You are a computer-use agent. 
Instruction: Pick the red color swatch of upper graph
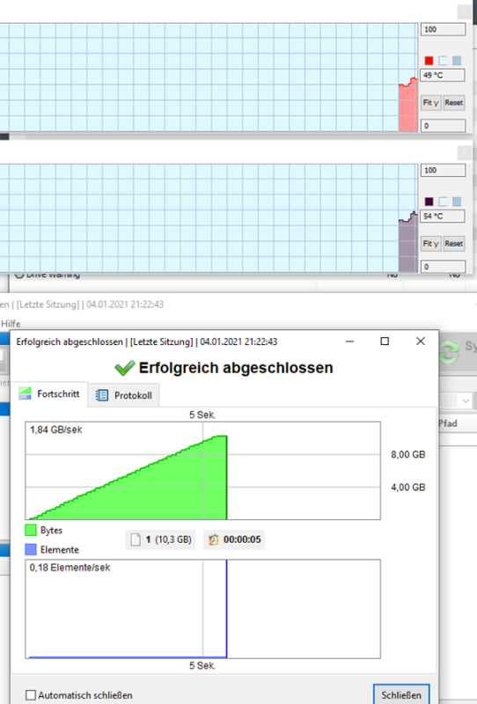click(429, 61)
